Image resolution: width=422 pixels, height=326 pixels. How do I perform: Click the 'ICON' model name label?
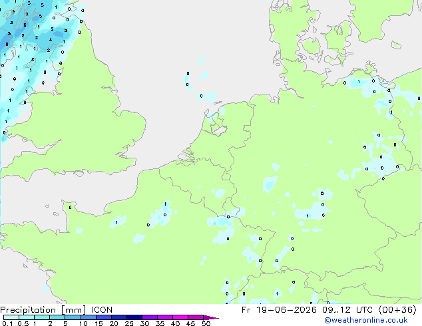(x=102, y=310)
